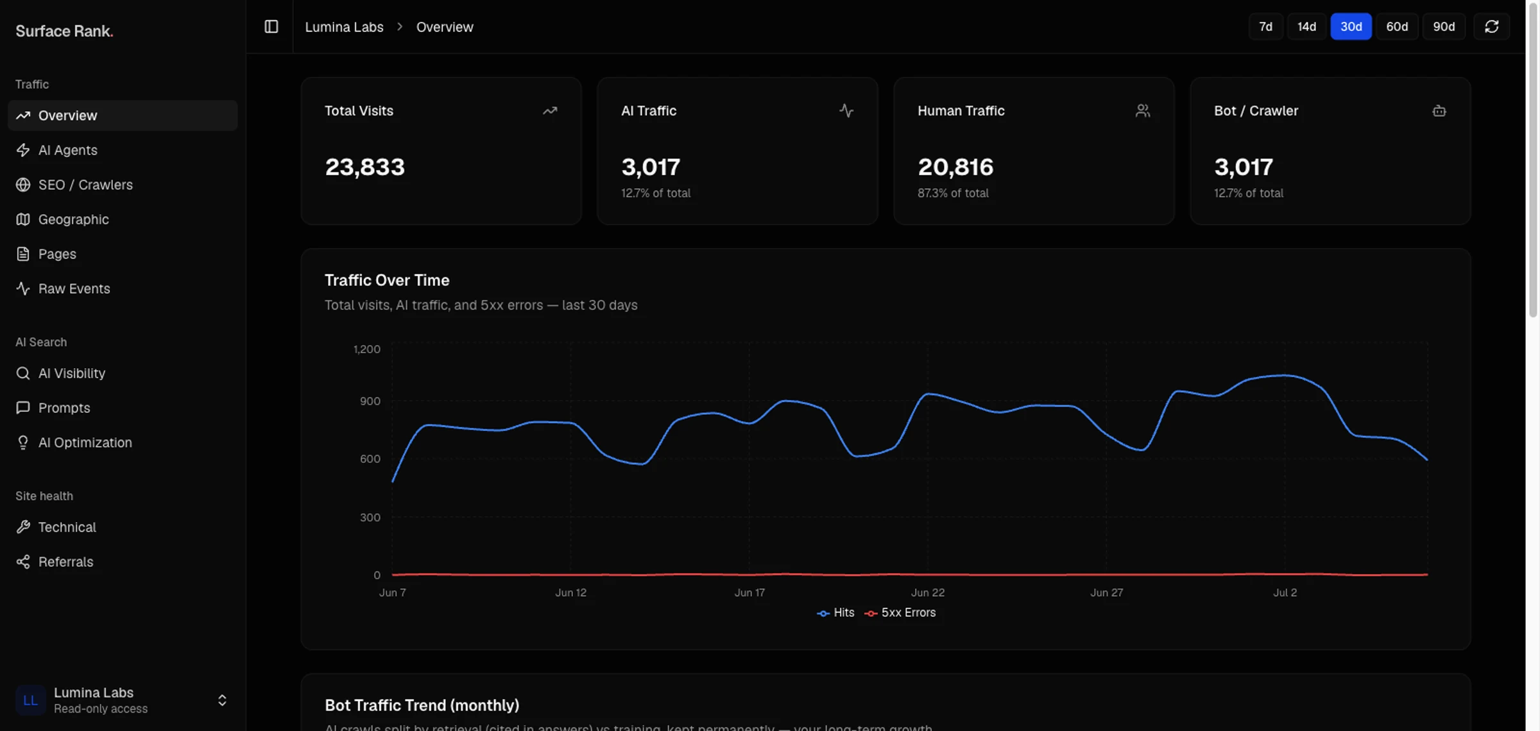Click the AI Visibility magnifier icon

click(x=23, y=373)
